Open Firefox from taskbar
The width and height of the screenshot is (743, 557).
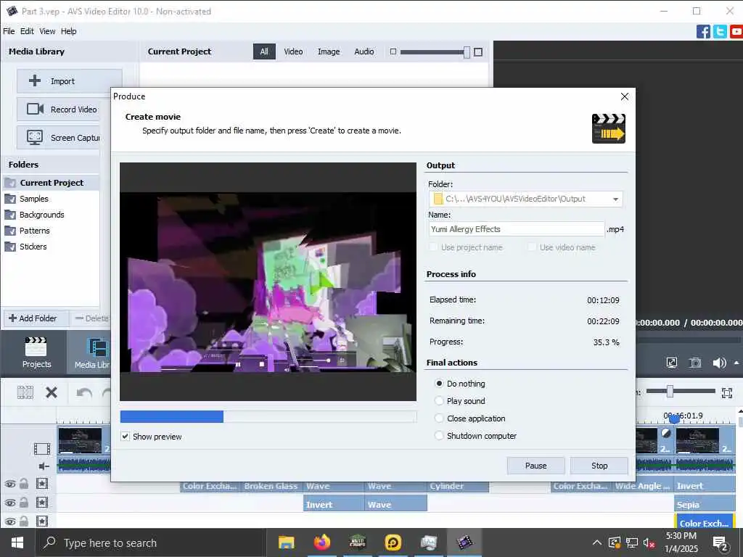point(321,542)
